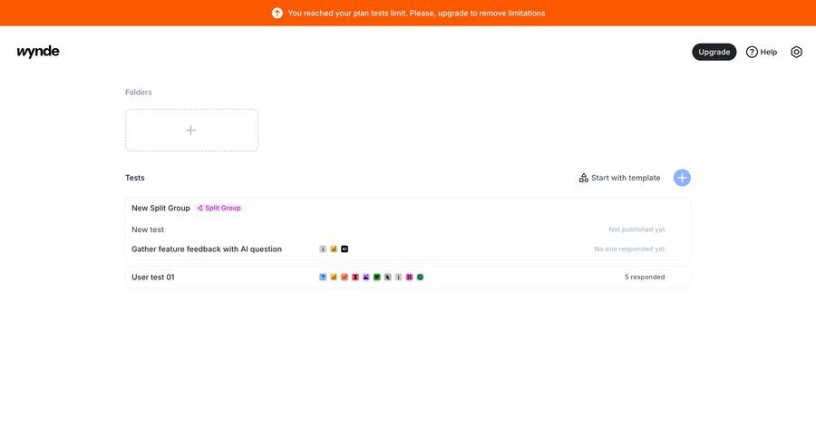Click the orange checkmark block icon in User test 01
Image resolution: width=816 pixels, height=439 pixels.
coord(345,277)
